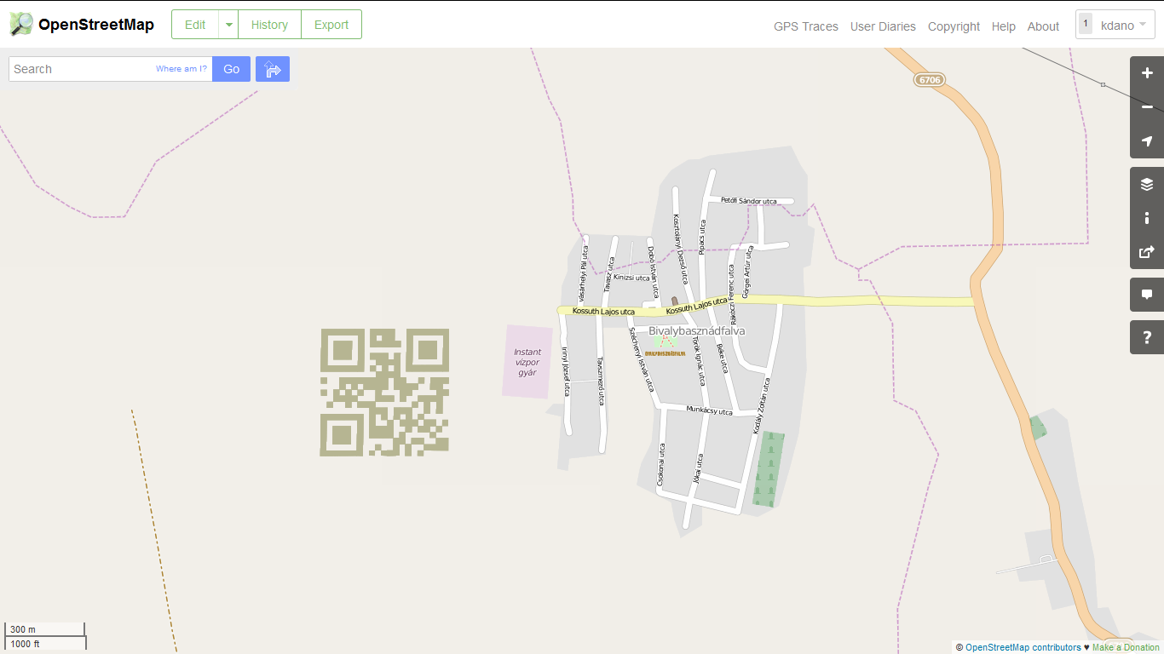Click the Kinizsi utca street label
Screen dimensions: 1164x654
click(631, 278)
